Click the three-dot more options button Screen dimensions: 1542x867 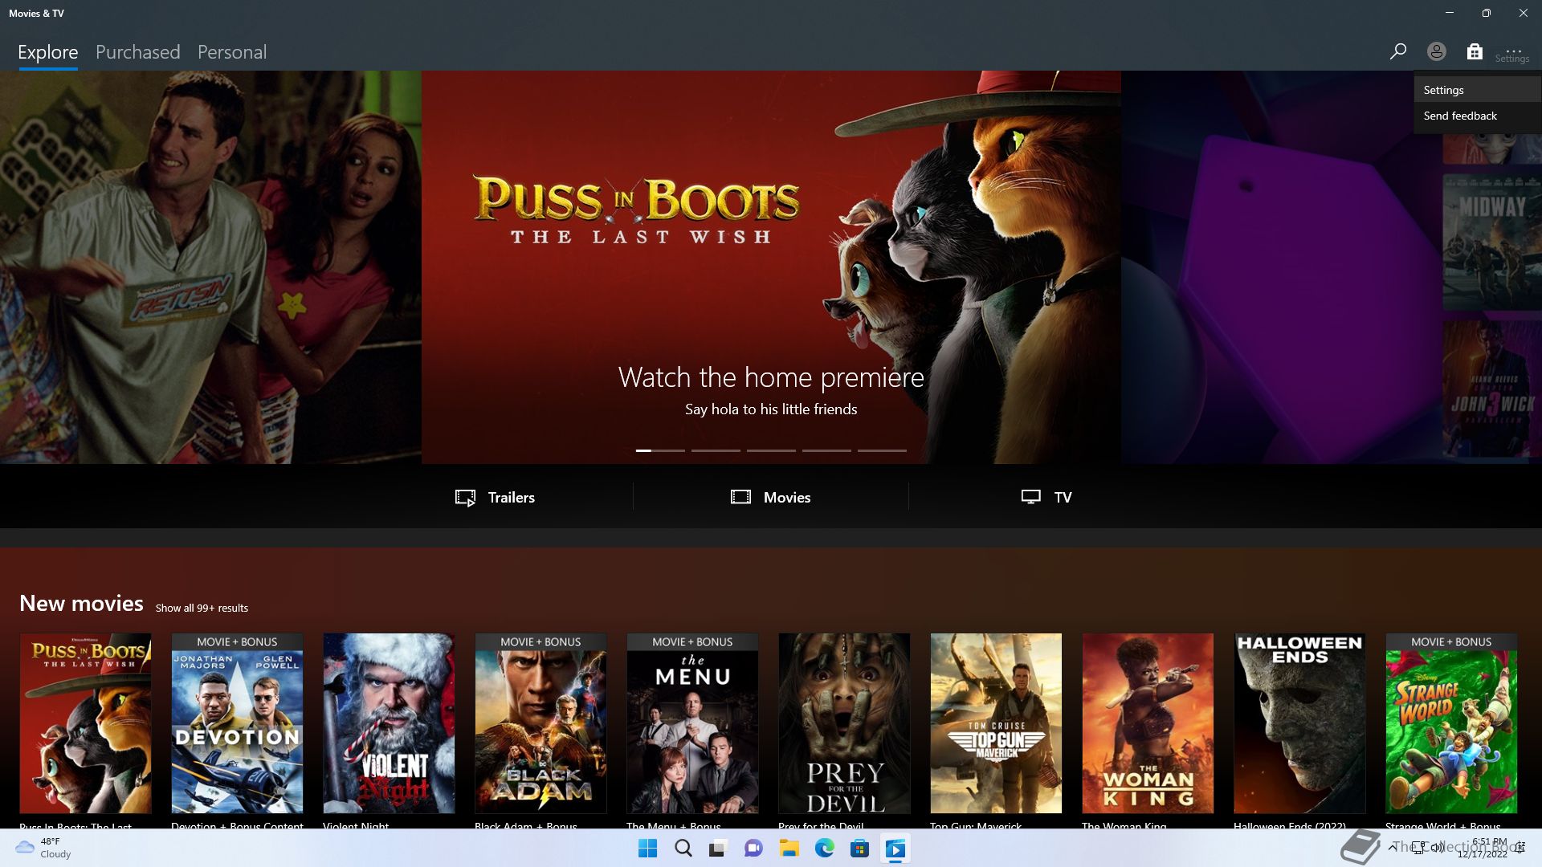(1513, 51)
